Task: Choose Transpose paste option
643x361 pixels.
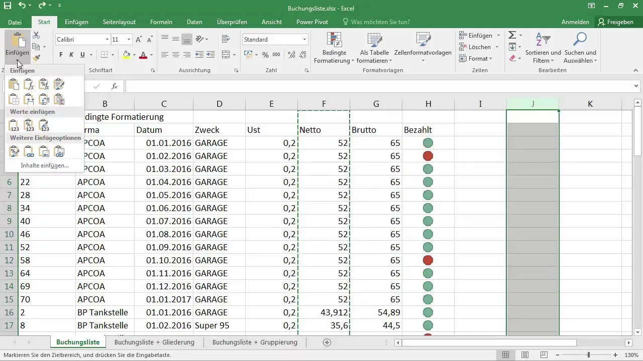Action: (44, 99)
